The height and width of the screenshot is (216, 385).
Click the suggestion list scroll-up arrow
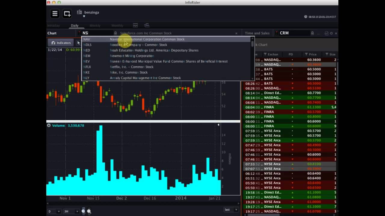pyautogui.click(x=252, y=39)
